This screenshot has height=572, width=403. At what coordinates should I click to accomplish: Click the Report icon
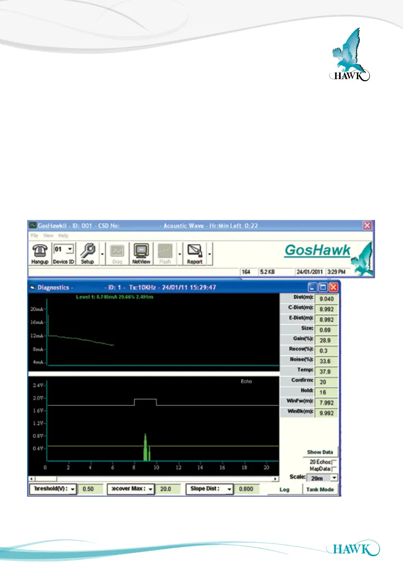[195, 251]
